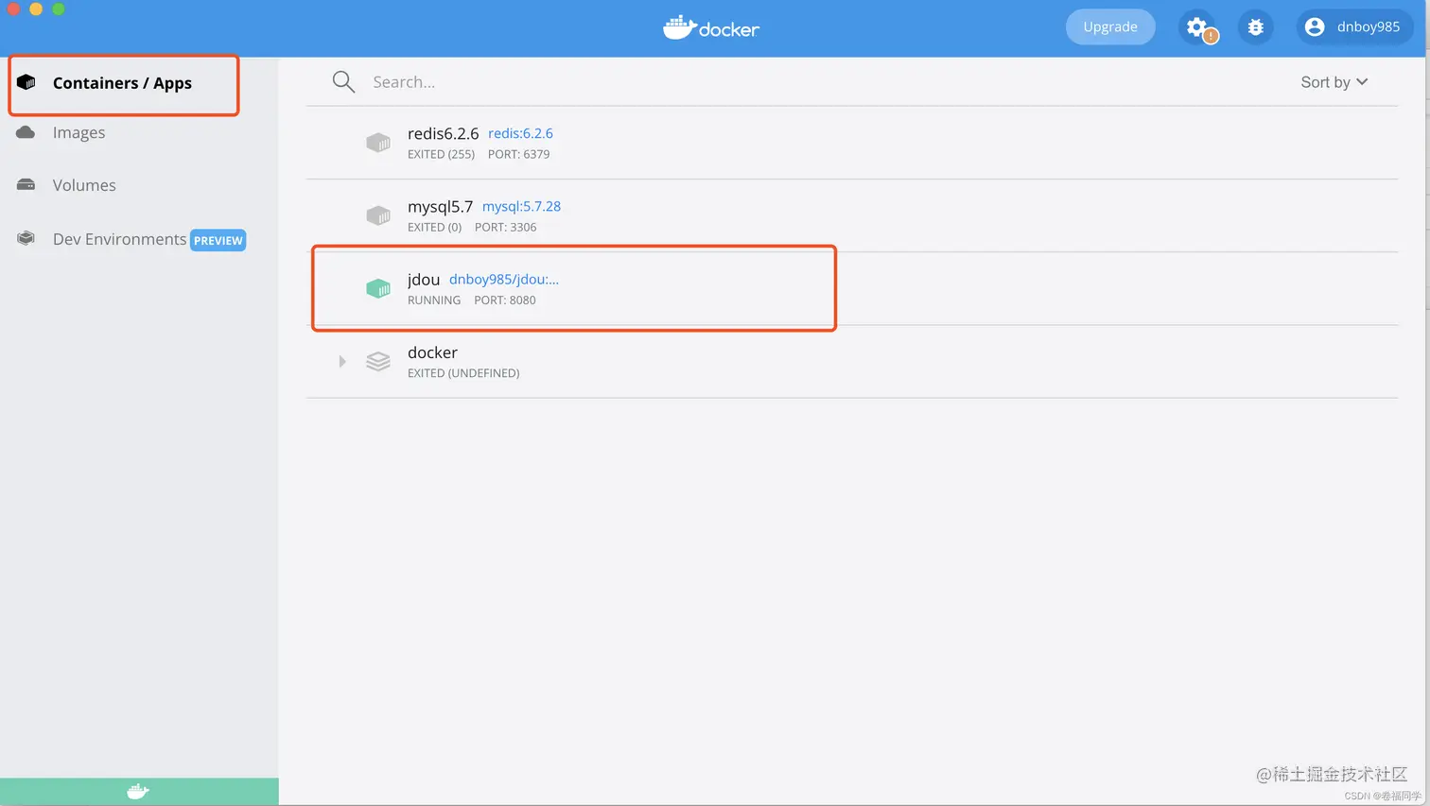Select the mysql5.7 container name
Screen dimensions: 1430x806
(x=440, y=206)
